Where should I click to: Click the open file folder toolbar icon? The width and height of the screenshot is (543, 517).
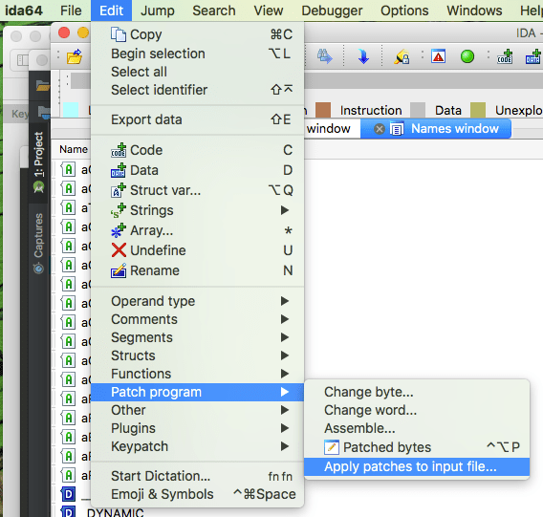coord(75,56)
